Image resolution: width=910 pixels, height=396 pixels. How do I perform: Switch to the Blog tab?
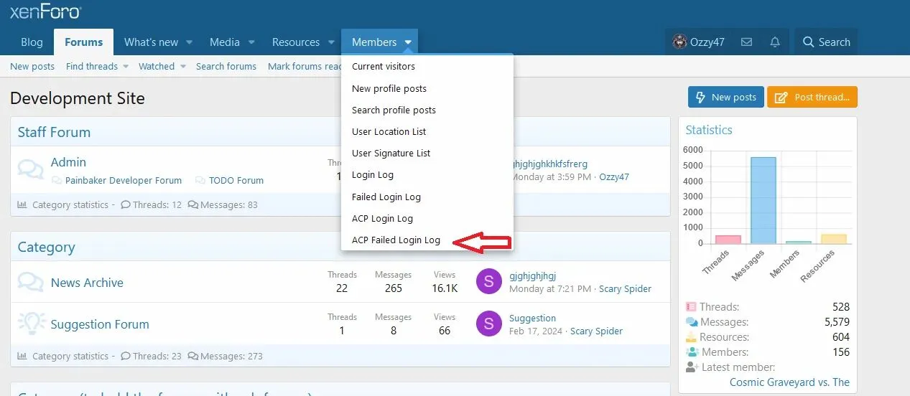click(x=32, y=42)
